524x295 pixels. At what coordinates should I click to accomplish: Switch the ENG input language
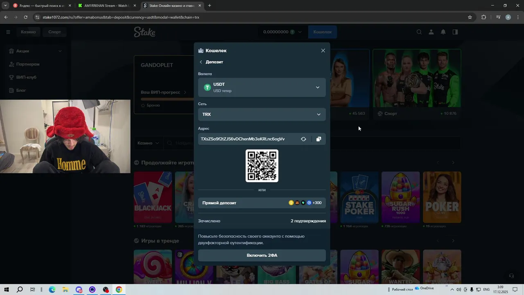[x=486, y=290]
